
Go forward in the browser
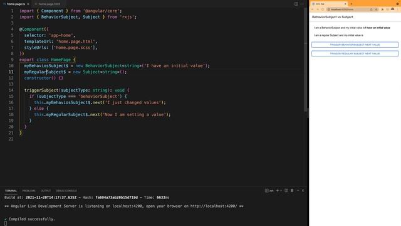(x=318, y=9)
